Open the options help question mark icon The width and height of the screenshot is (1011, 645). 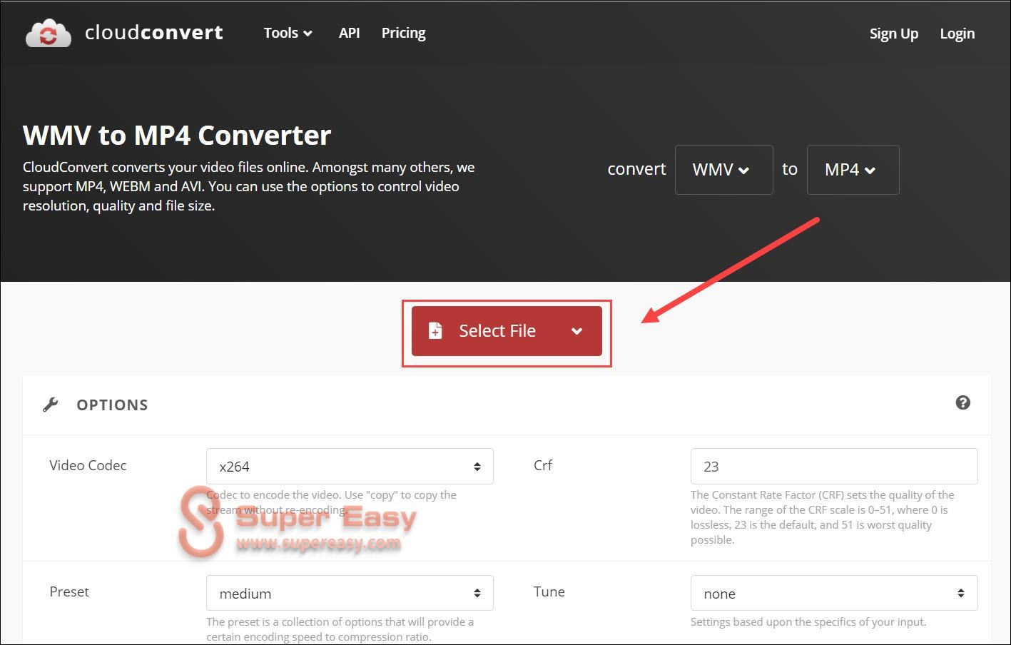962,402
